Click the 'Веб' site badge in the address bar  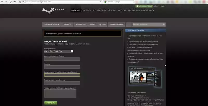pyautogui.click(x=22, y=2)
